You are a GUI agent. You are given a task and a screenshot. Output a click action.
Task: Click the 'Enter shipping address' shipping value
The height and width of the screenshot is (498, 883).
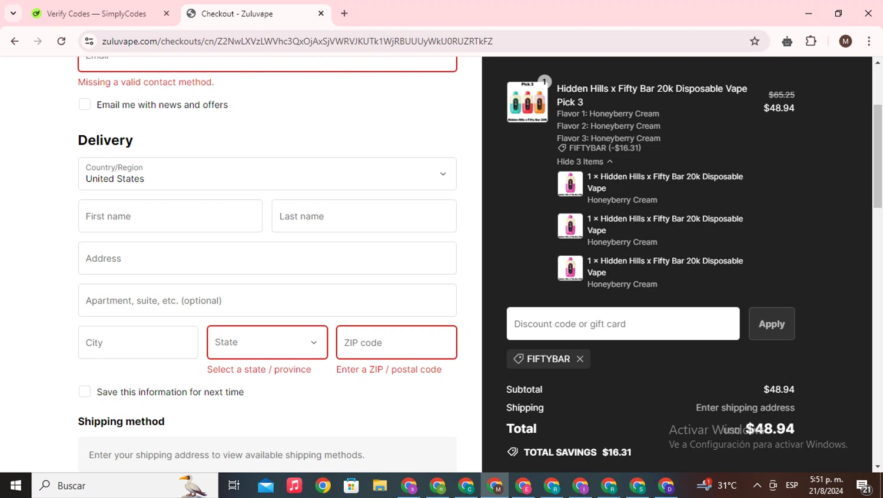pyautogui.click(x=745, y=407)
